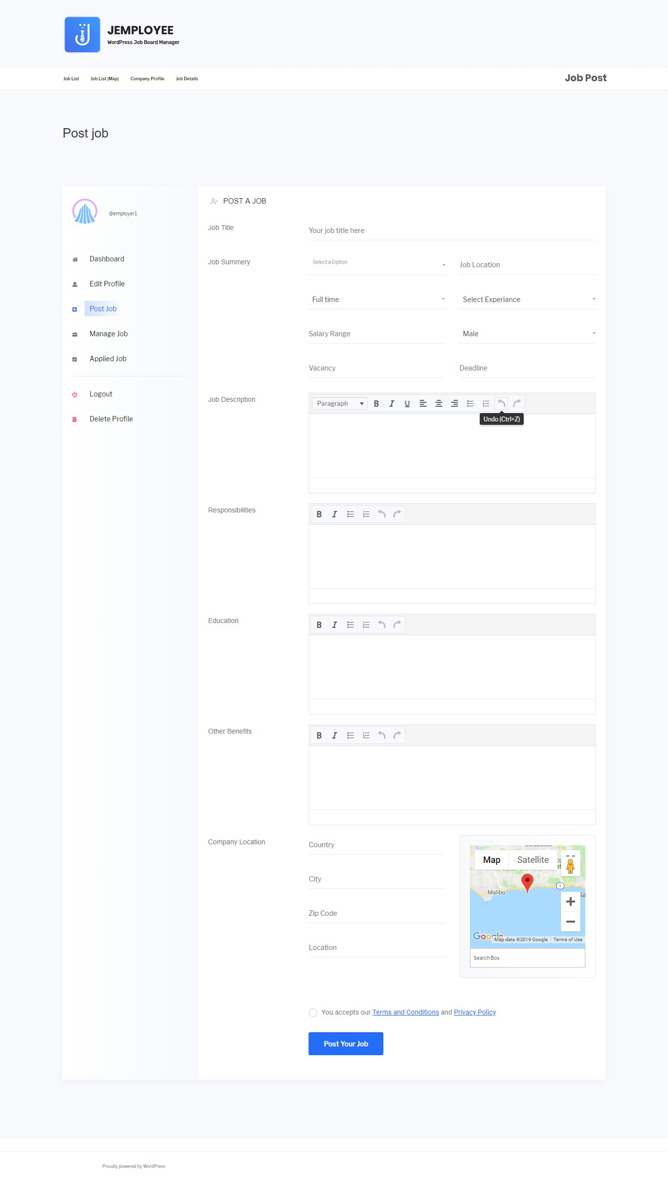The width and height of the screenshot is (668, 1181).
Task: Click the Edit Profile user icon
Action: click(x=75, y=284)
